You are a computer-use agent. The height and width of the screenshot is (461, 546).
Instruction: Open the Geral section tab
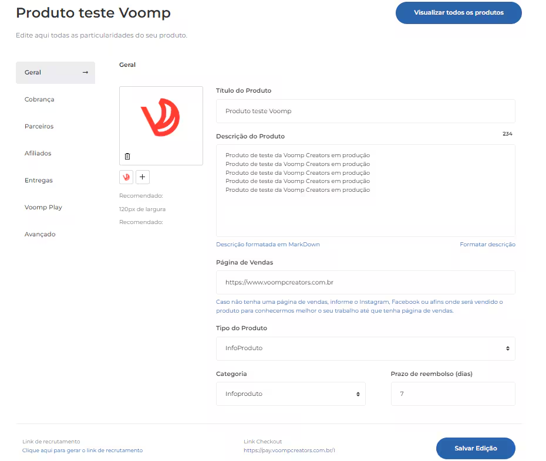pyautogui.click(x=55, y=72)
